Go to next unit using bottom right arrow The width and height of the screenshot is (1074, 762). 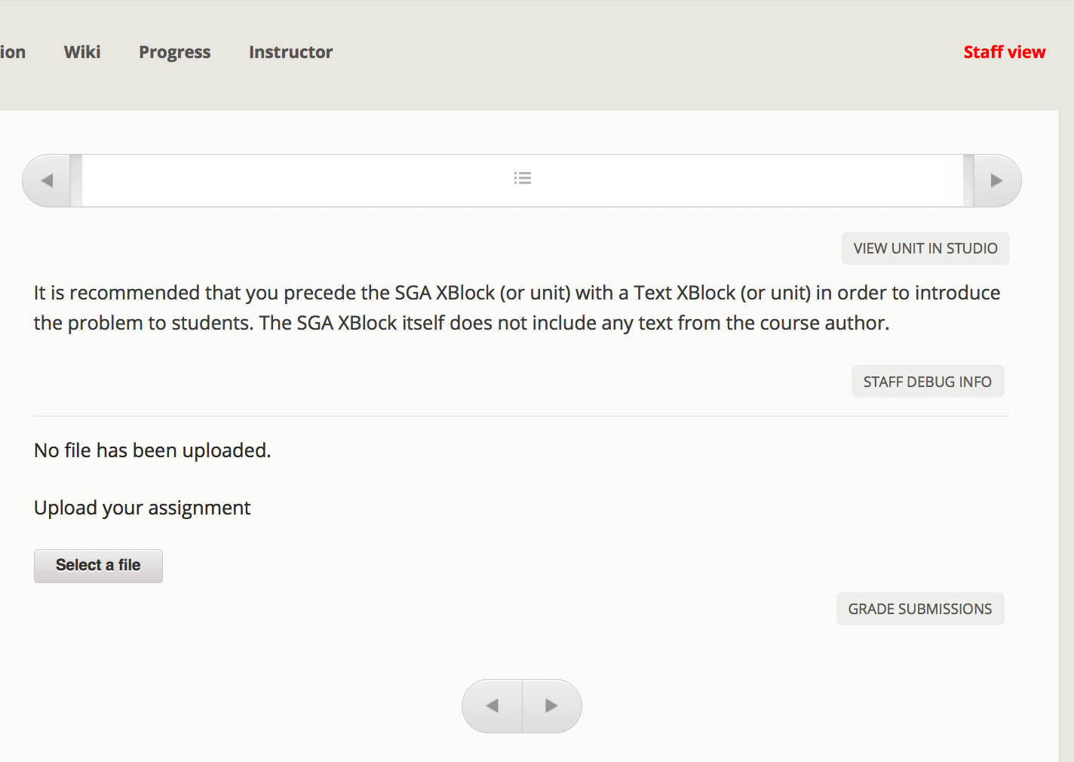pos(551,706)
